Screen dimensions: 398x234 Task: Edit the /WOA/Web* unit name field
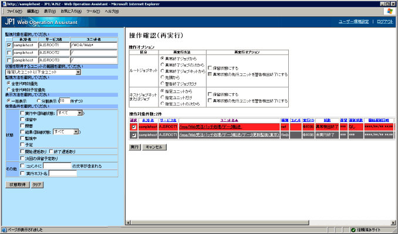click(x=94, y=45)
